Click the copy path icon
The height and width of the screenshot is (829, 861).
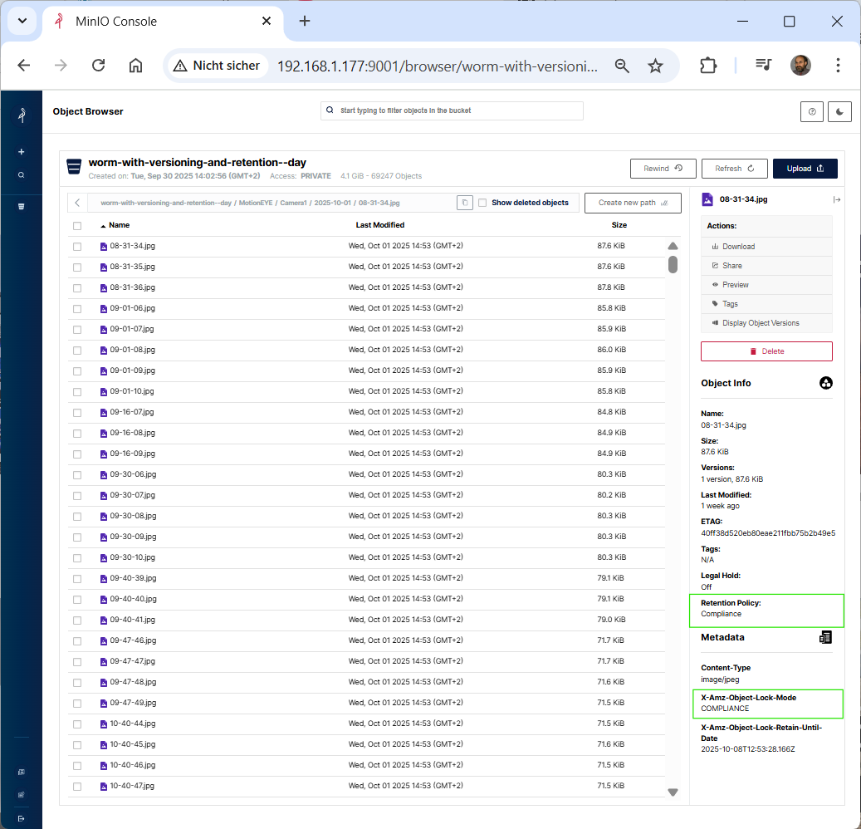pyautogui.click(x=465, y=203)
